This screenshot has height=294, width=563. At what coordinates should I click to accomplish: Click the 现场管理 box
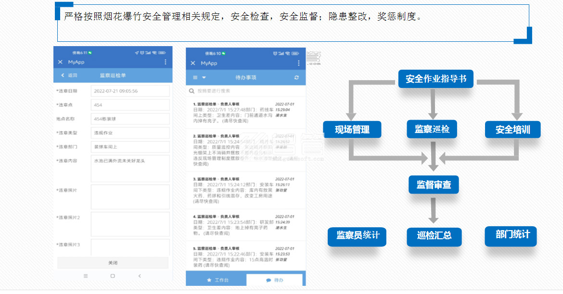352,129
